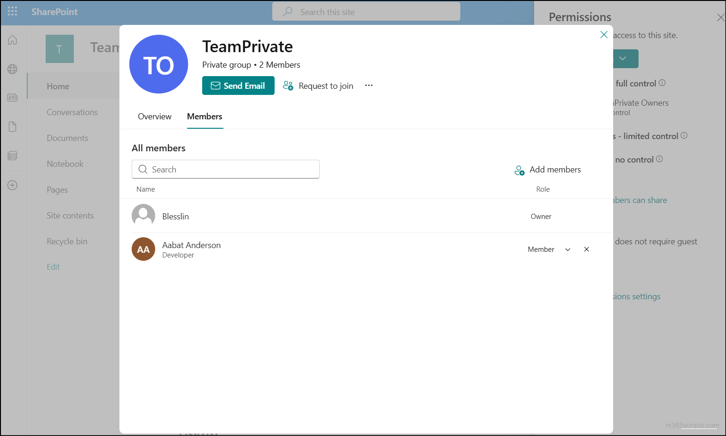726x436 pixels.
Task: Click the All members search field
Action: [226, 169]
